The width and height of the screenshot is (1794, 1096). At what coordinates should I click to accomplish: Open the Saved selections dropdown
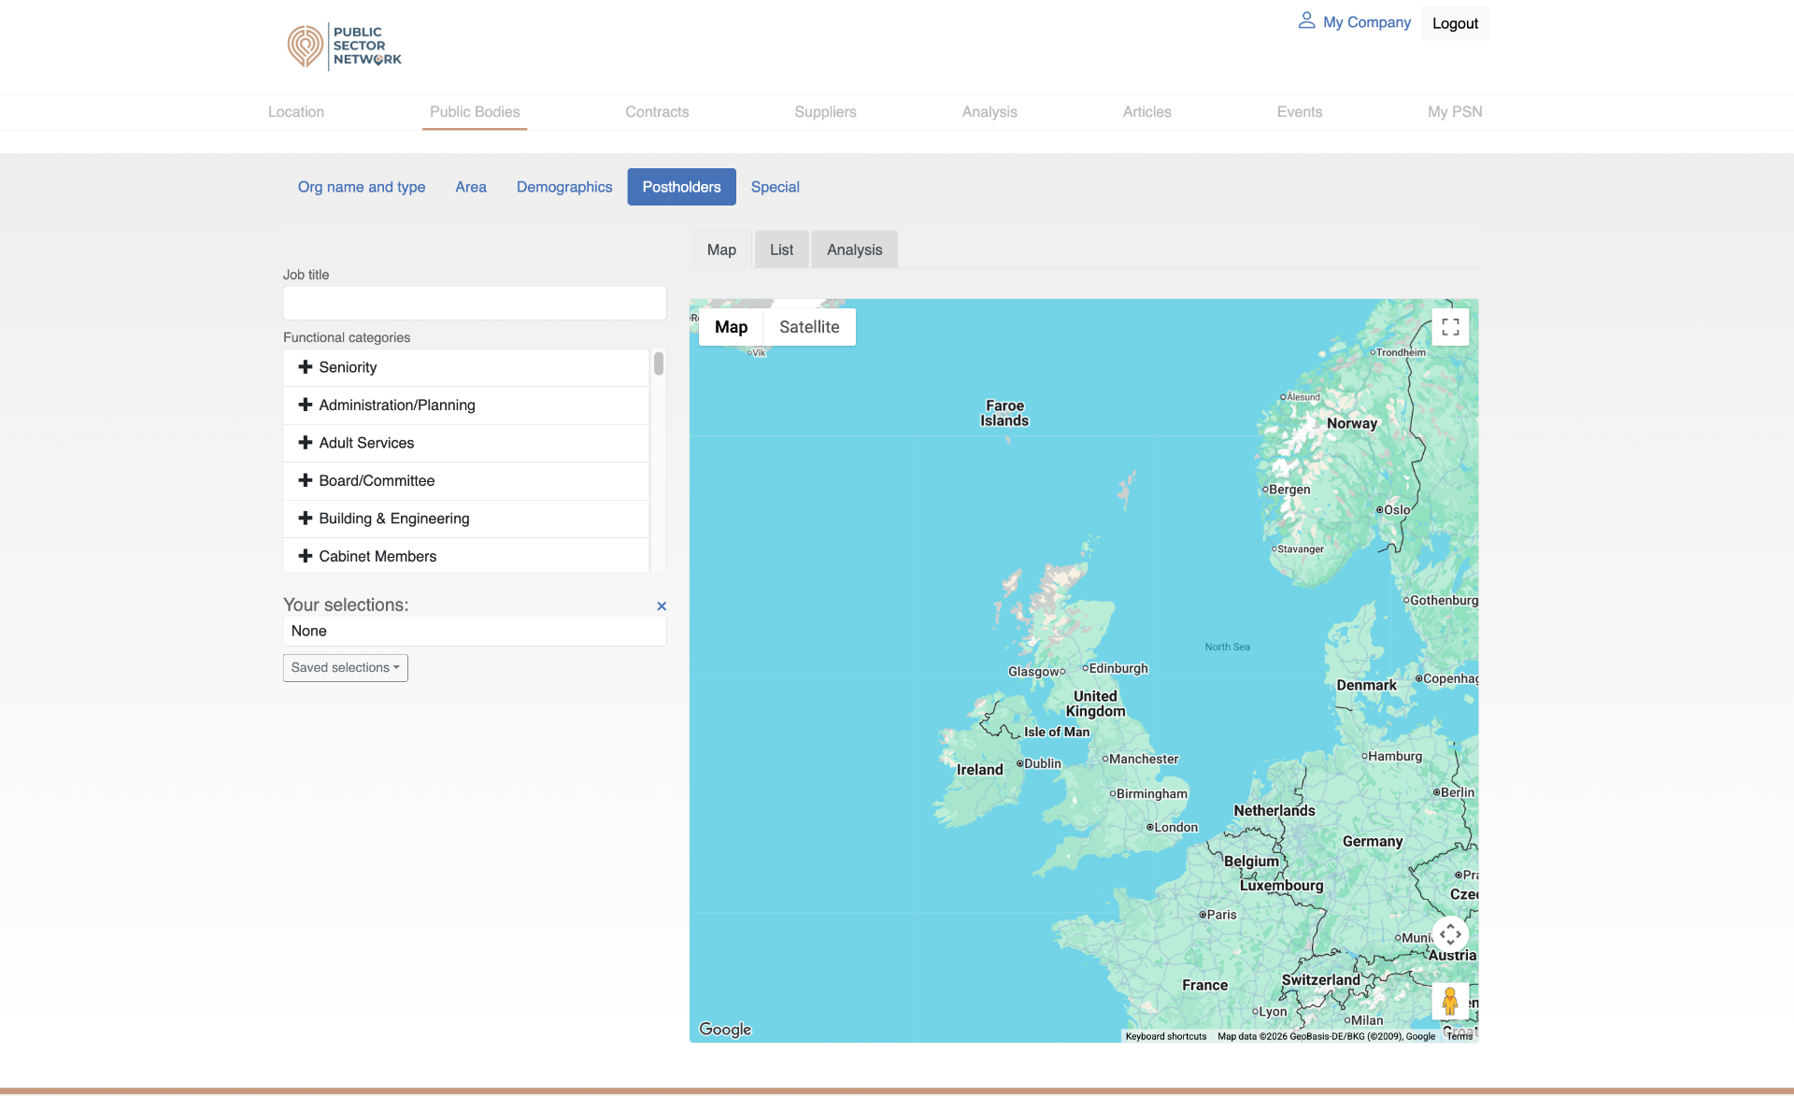pos(346,668)
